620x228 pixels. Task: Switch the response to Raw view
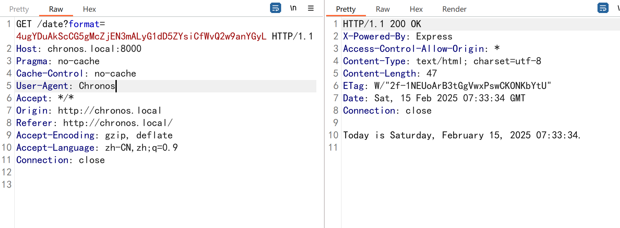(383, 9)
